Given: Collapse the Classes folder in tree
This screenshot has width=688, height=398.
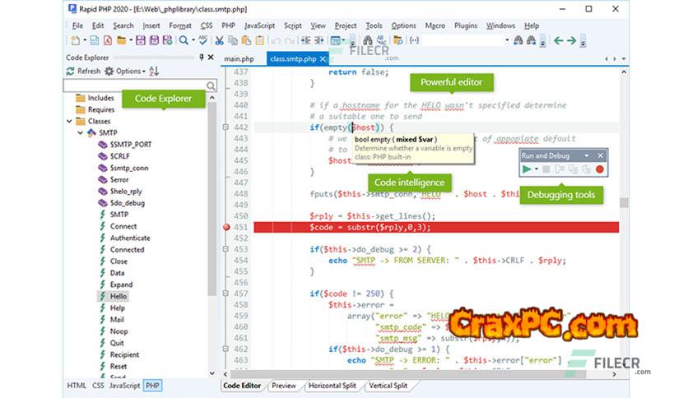Looking at the screenshot, I should tap(69, 121).
